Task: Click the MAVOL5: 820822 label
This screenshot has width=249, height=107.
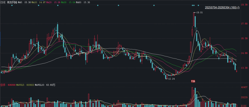Action: click(26, 85)
